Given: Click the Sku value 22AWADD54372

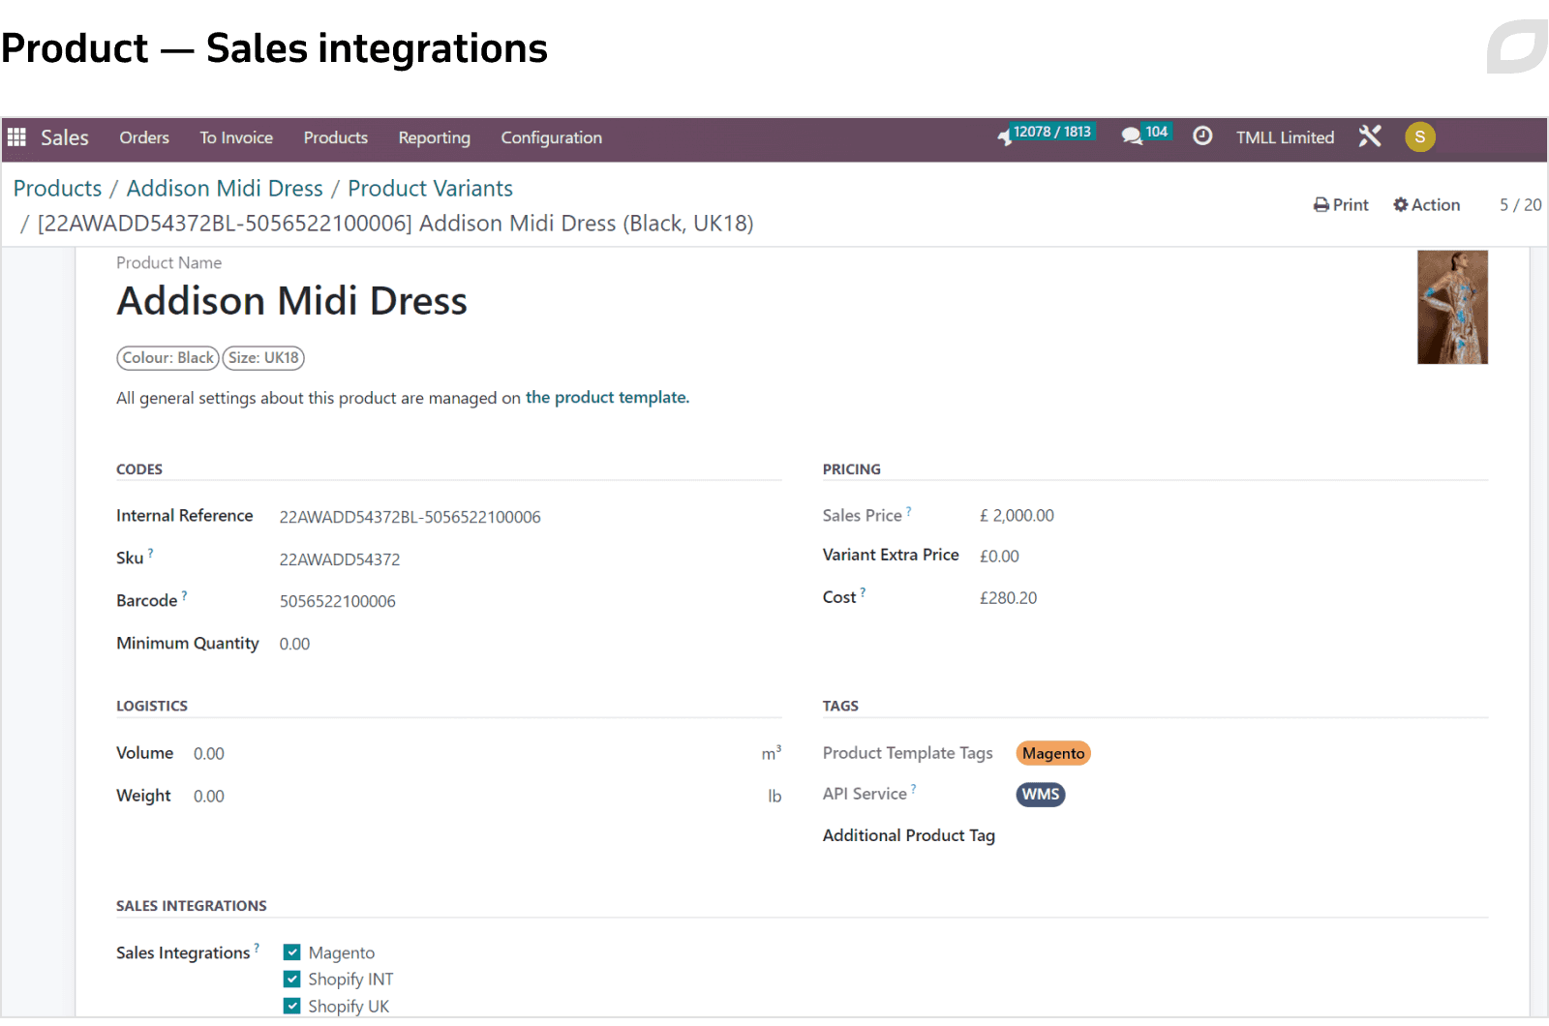Looking at the screenshot, I should 340,559.
